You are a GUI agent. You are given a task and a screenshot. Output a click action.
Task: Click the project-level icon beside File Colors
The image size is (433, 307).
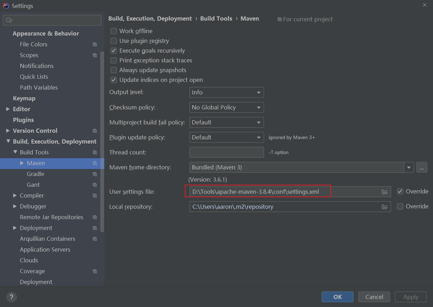coord(95,45)
